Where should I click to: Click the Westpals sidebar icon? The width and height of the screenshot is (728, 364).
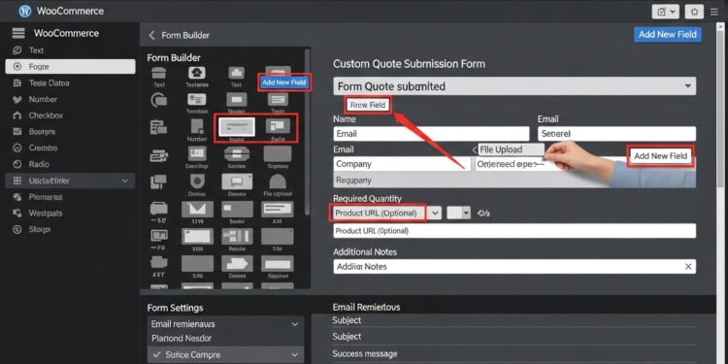click(x=17, y=214)
